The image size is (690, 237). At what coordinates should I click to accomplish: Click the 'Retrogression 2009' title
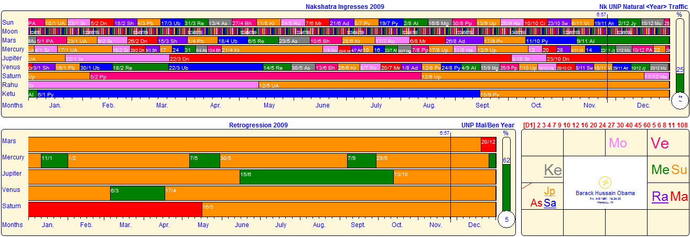pyautogui.click(x=258, y=125)
